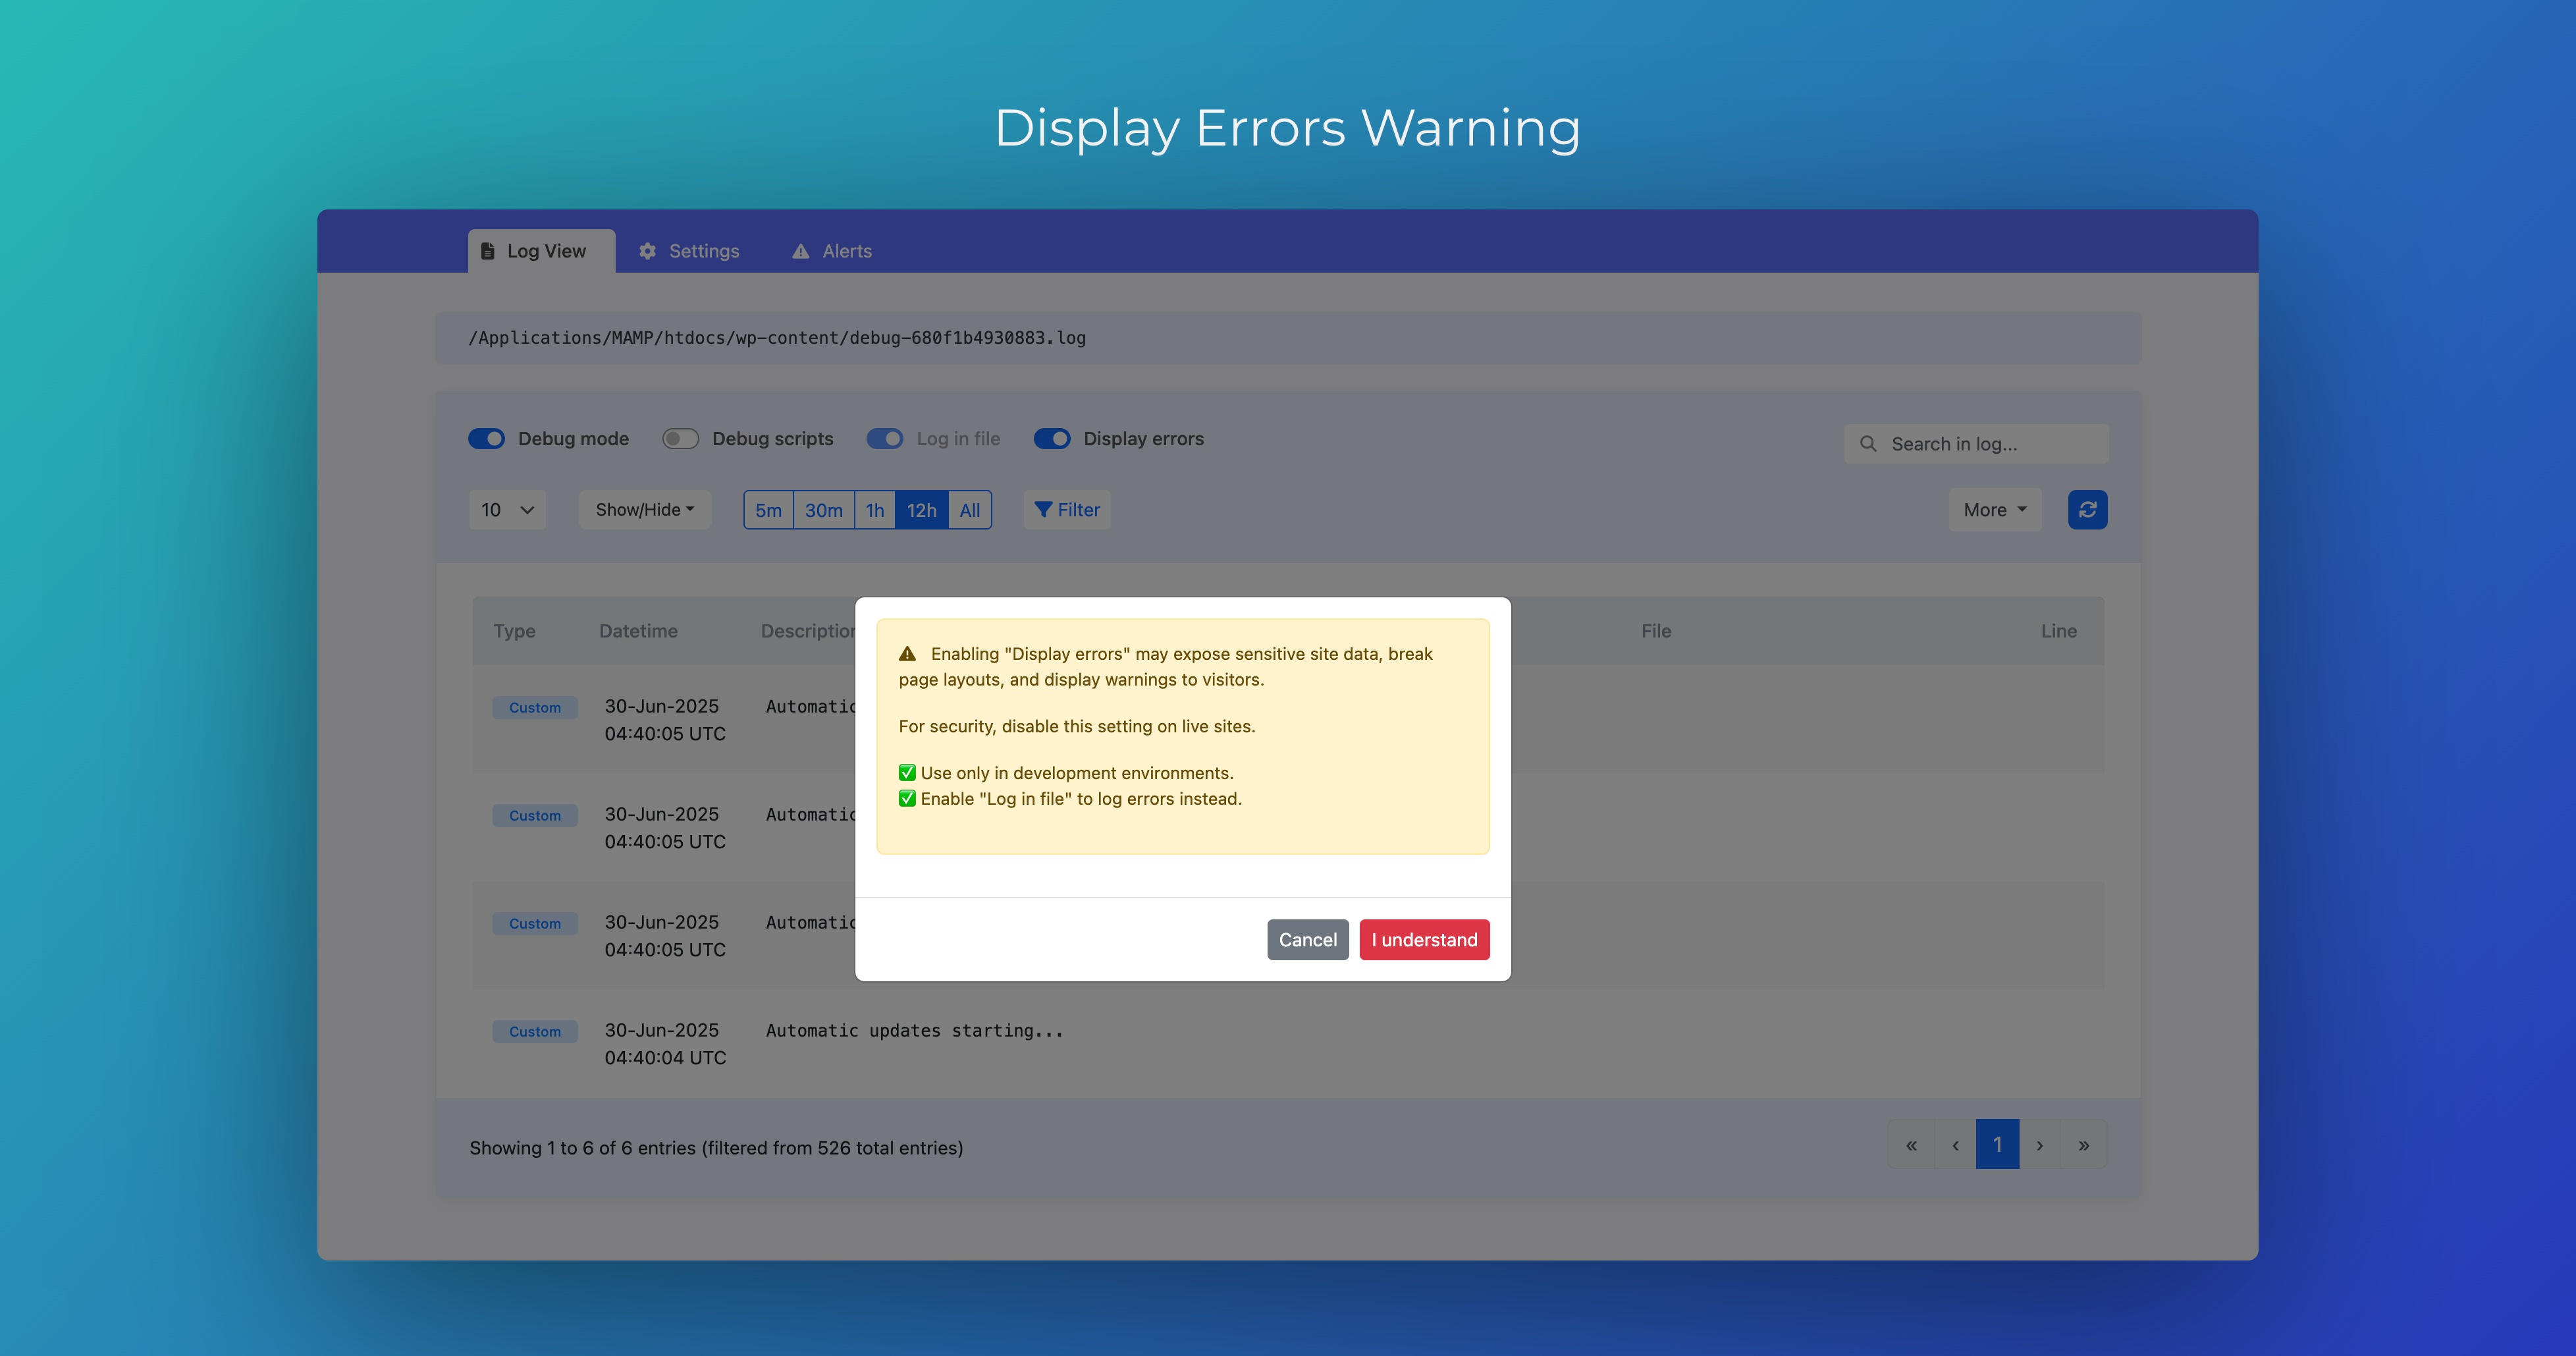Image resolution: width=2576 pixels, height=1356 pixels.
Task: Sort by the Datetime column header
Action: point(638,631)
